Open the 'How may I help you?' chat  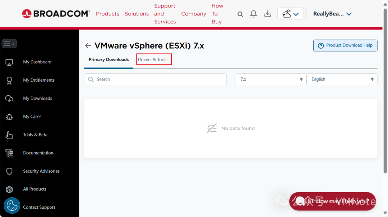(x=333, y=202)
